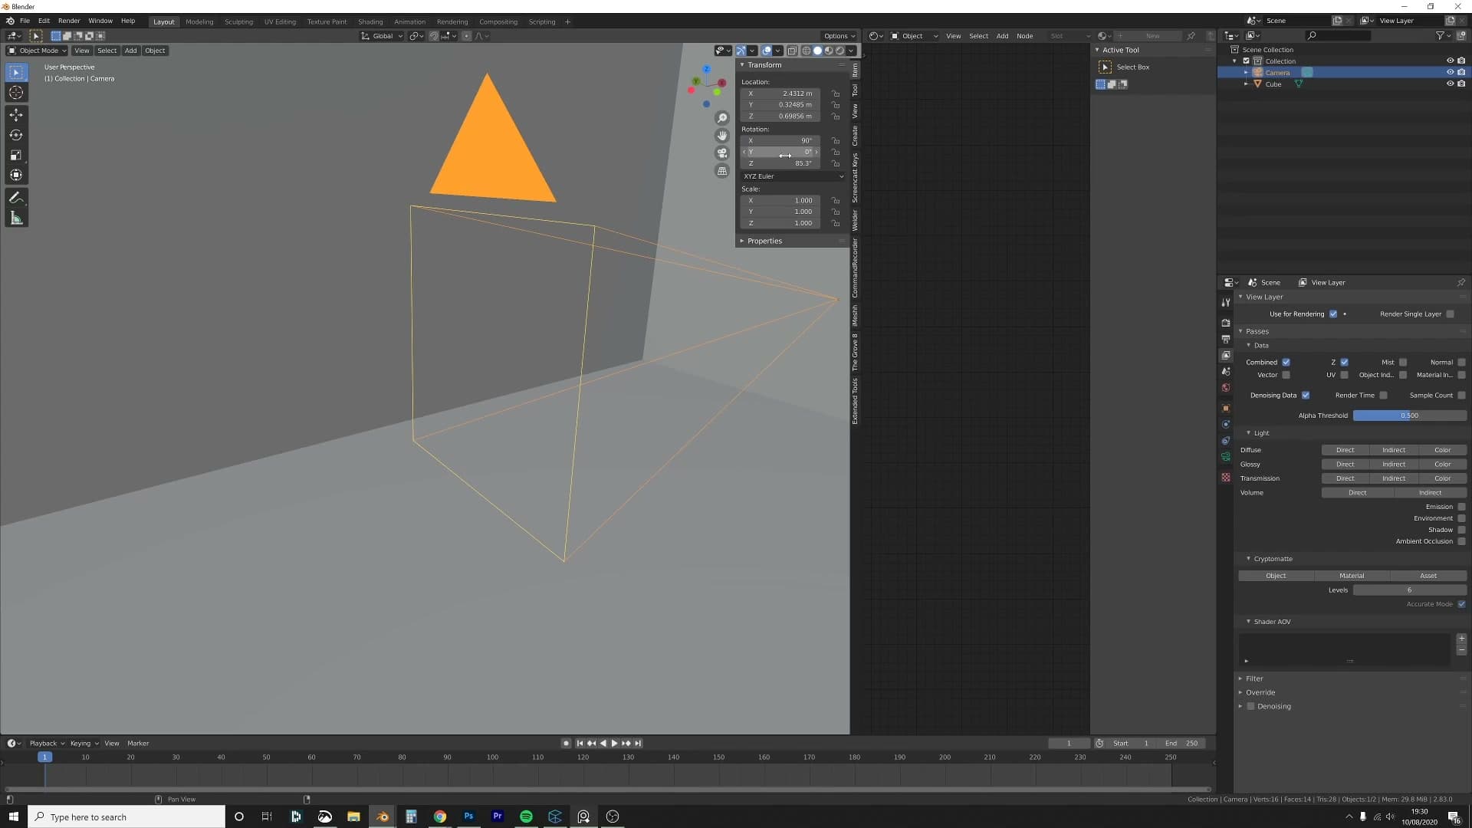Expand the Denoising panel

(1273, 706)
